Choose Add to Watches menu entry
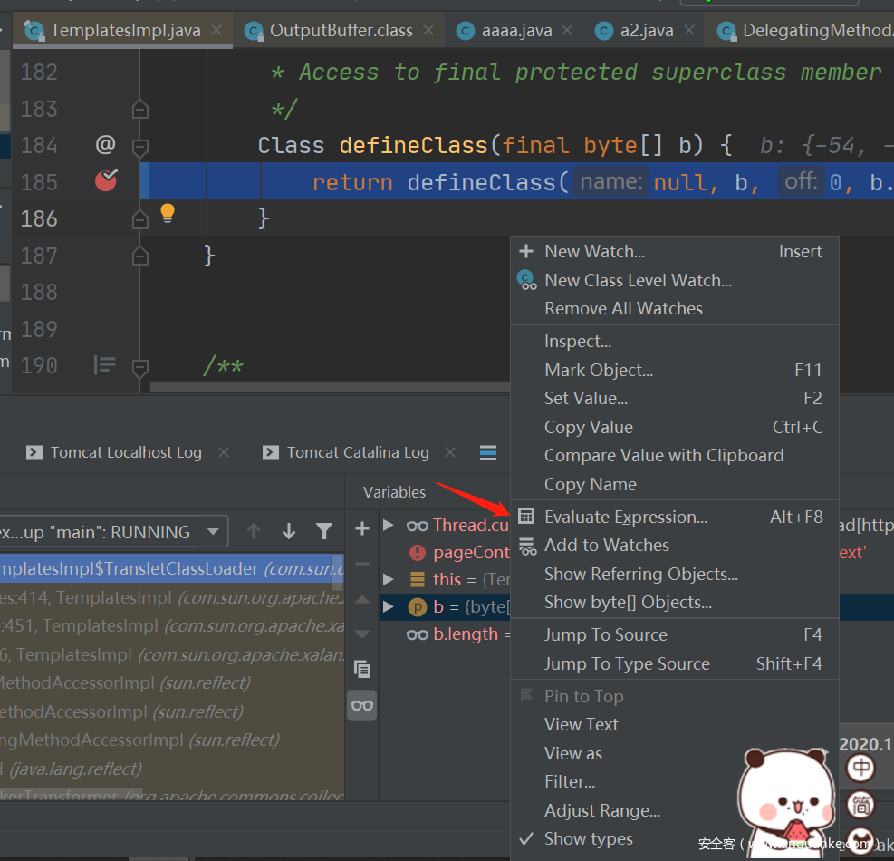Screen dimensions: 894x861 click(x=606, y=545)
